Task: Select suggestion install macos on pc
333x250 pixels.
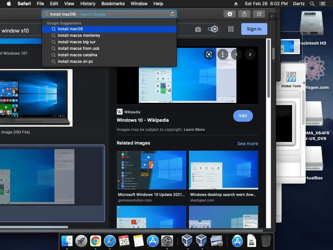Action: tap(109, 62)
